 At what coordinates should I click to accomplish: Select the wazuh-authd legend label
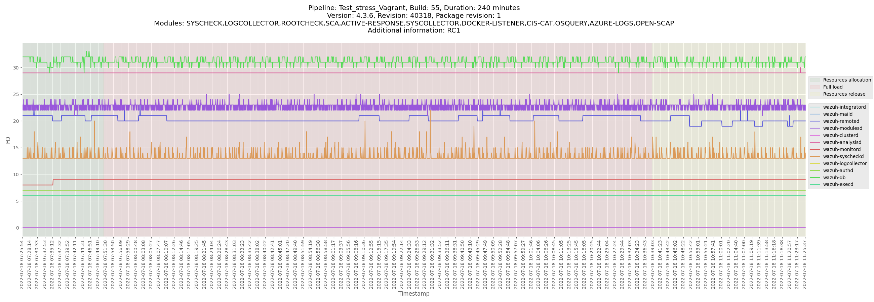click(838, 171)
